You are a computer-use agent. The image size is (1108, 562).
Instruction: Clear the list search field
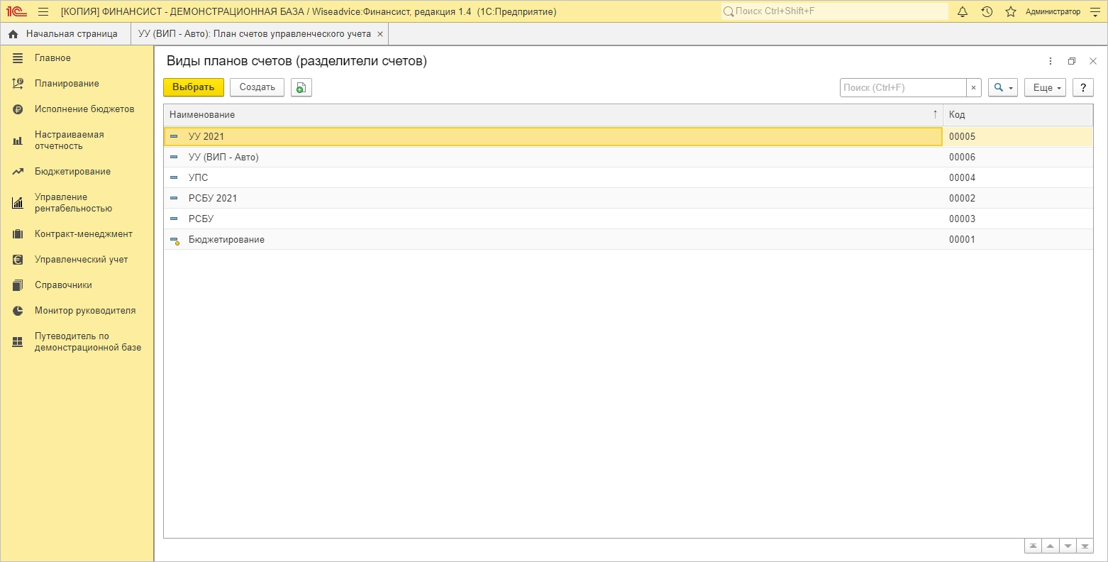974,87
